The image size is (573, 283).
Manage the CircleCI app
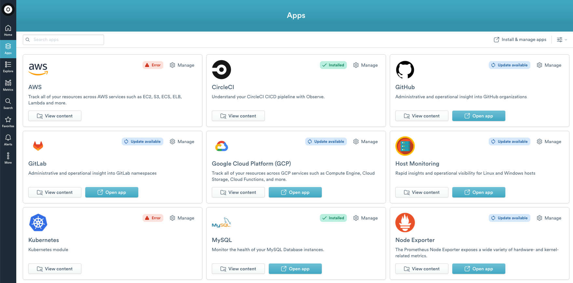tap(365, 65)
